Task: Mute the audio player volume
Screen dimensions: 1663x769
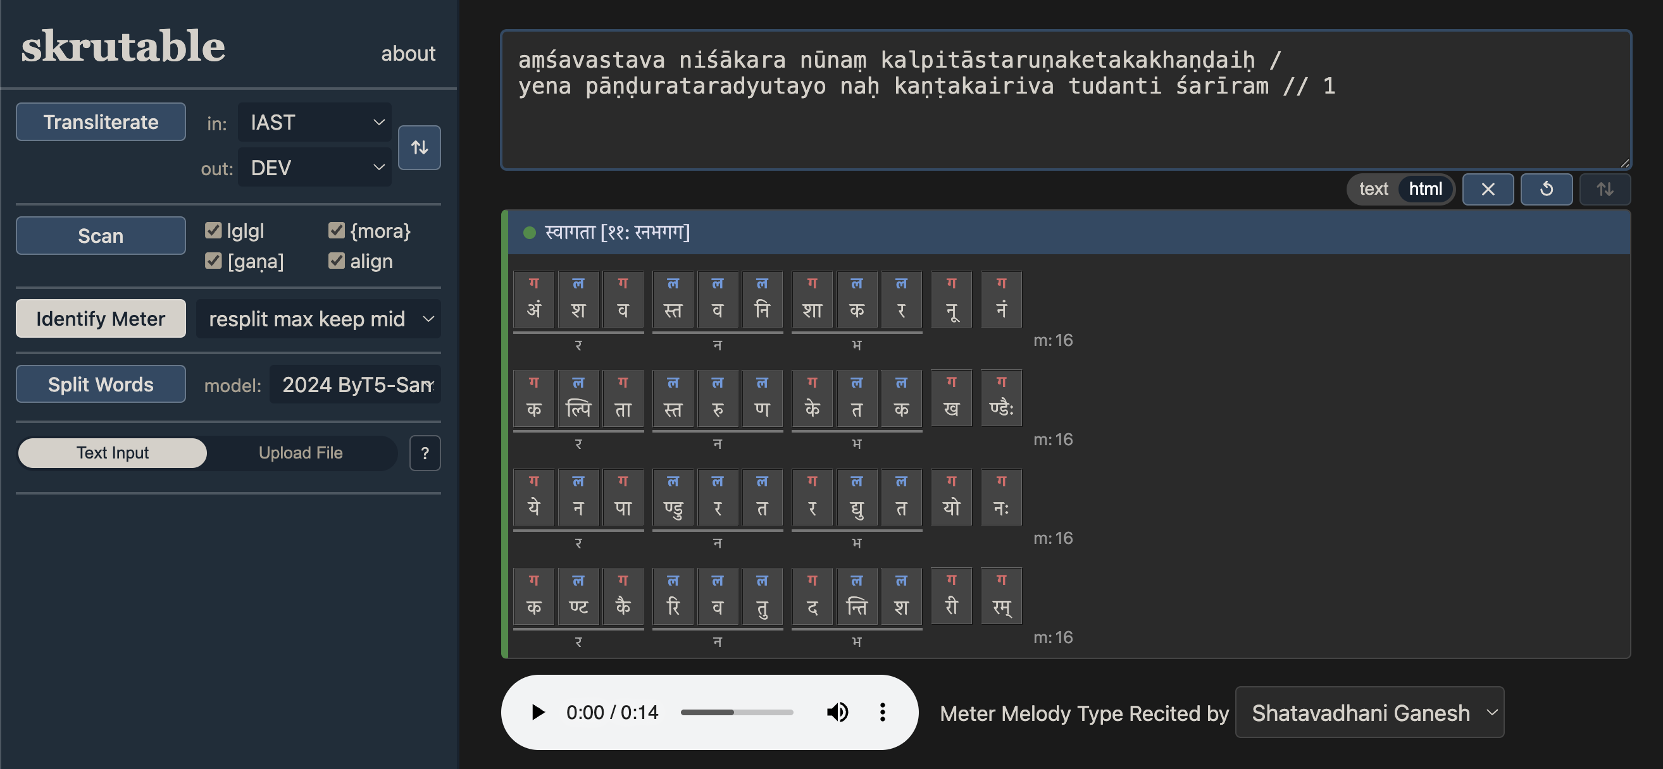Action: tap(837, 712)
